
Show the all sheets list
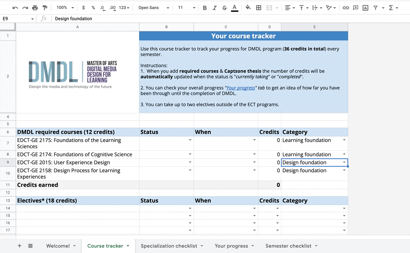tap(30, 246)
